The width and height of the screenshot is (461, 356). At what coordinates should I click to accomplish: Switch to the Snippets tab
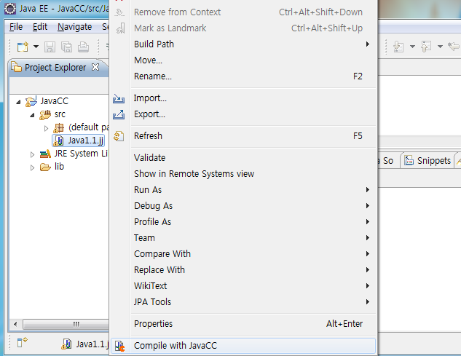point(427,160)
